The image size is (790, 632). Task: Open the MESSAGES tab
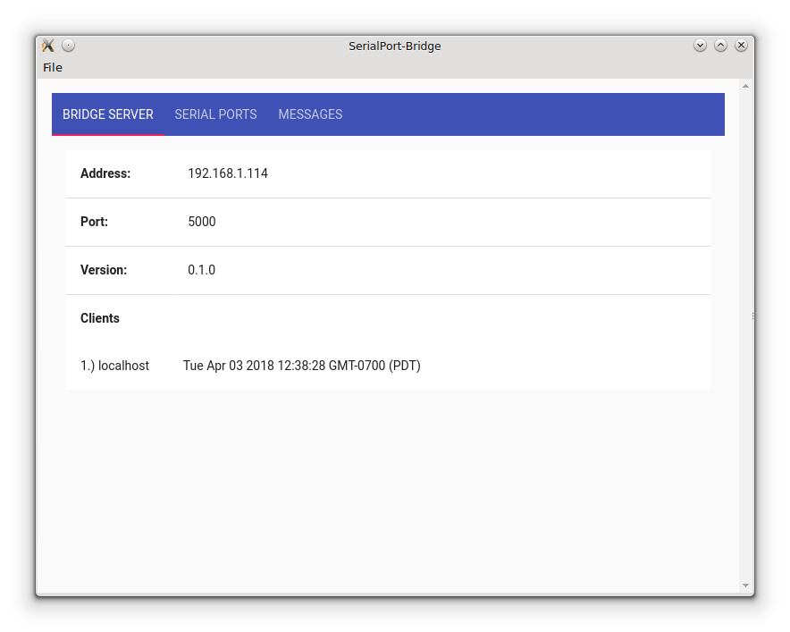[310, 114]
